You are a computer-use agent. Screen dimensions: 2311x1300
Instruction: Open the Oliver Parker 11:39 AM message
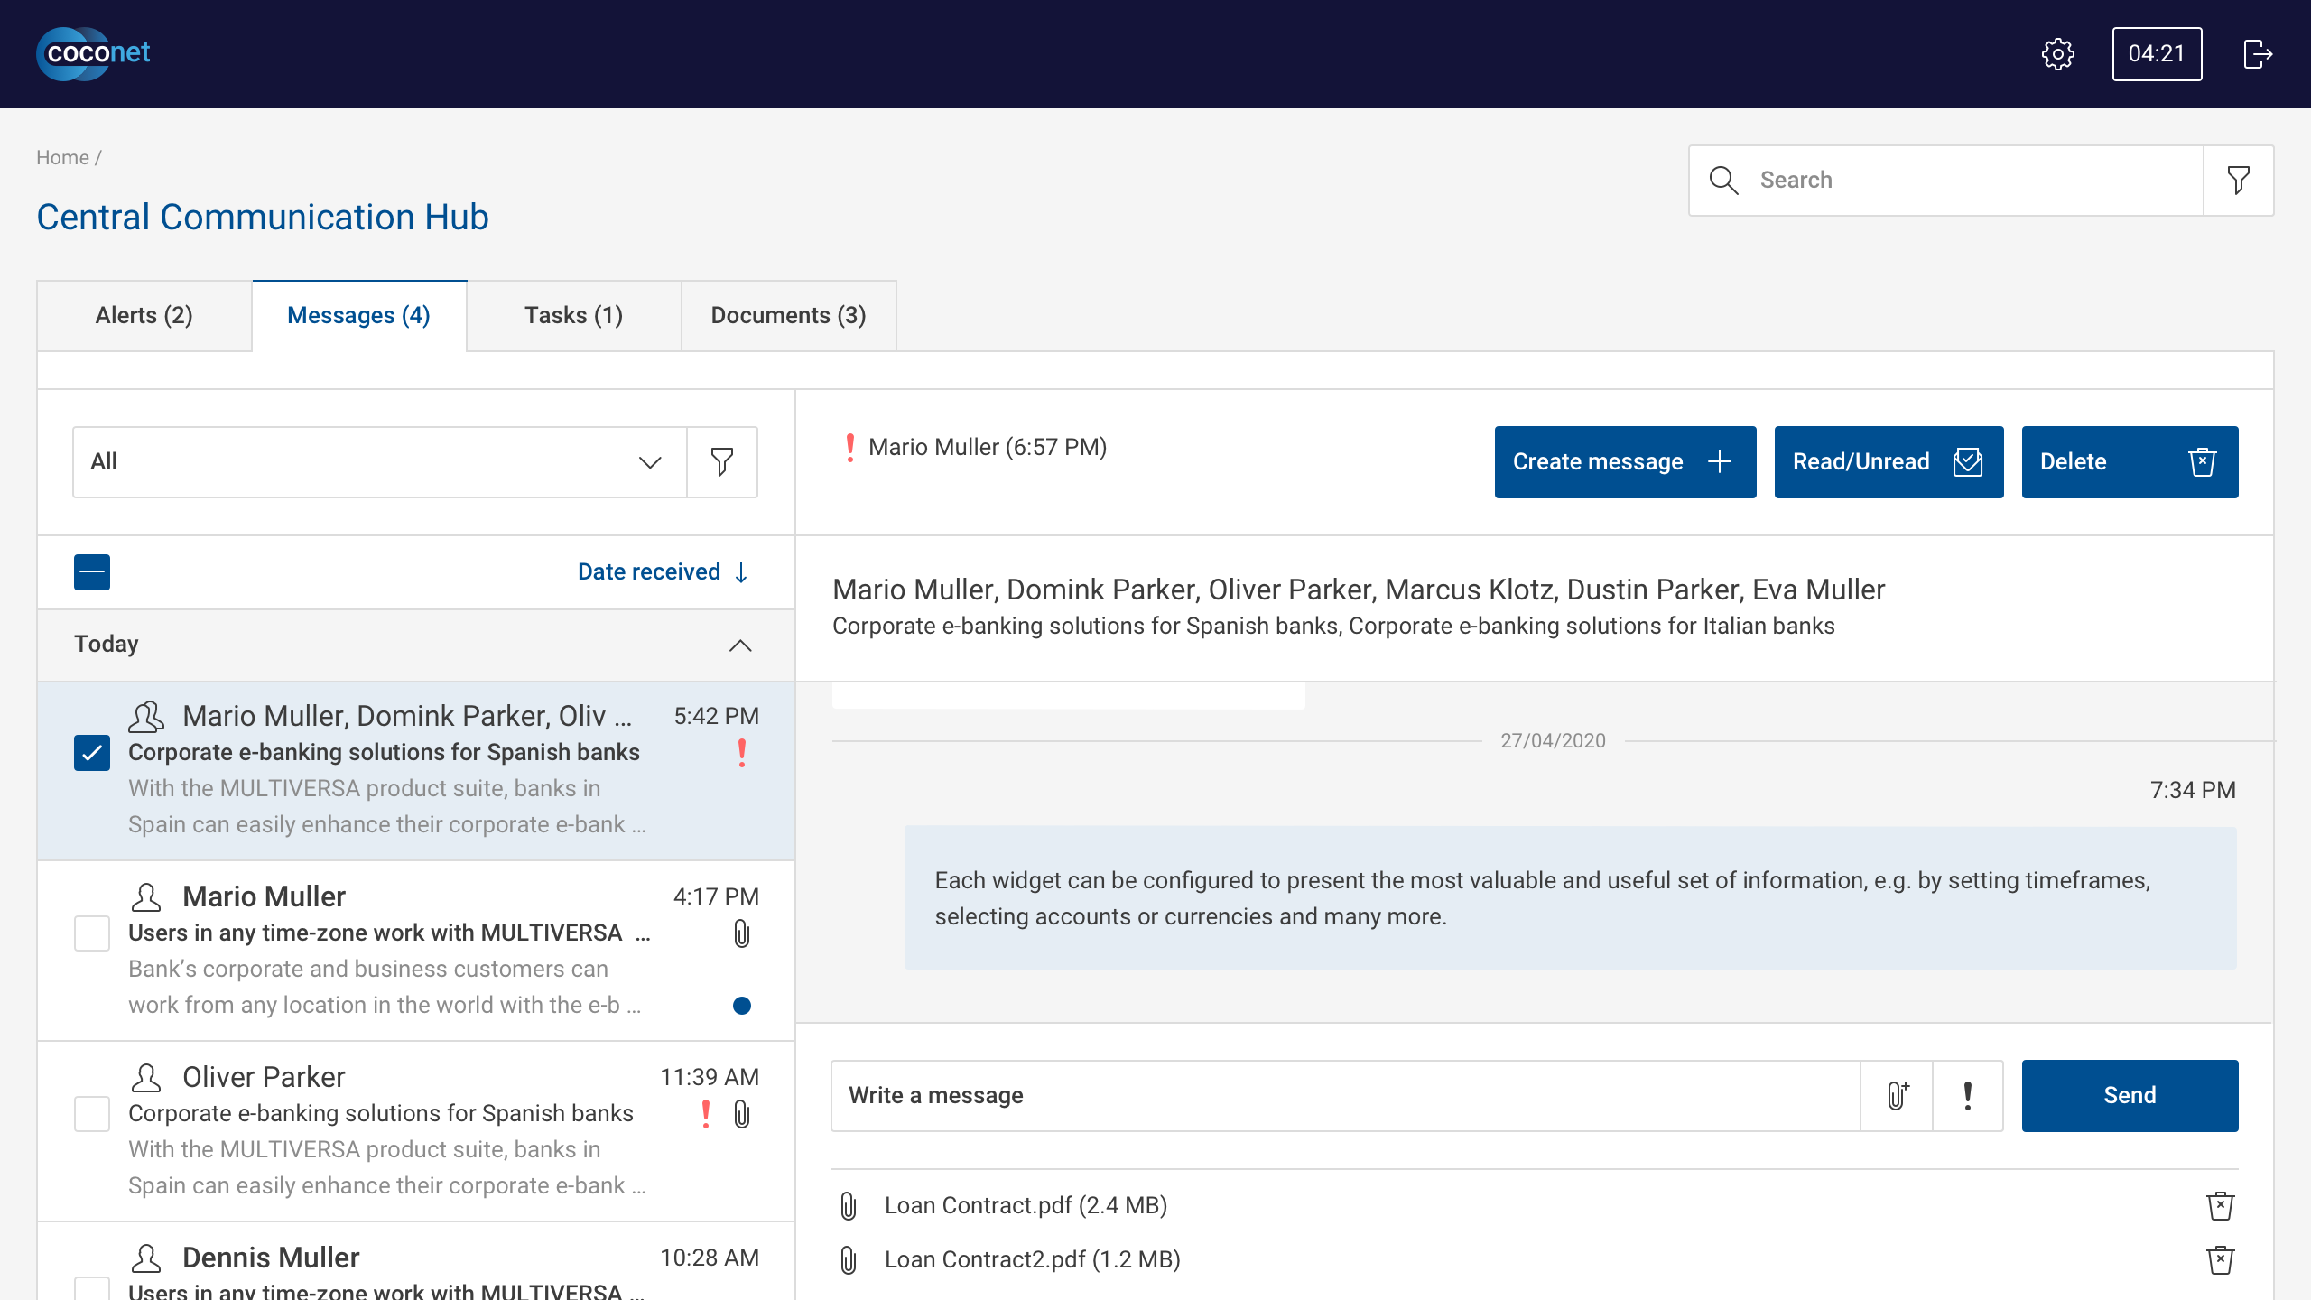pos(416,1131)
